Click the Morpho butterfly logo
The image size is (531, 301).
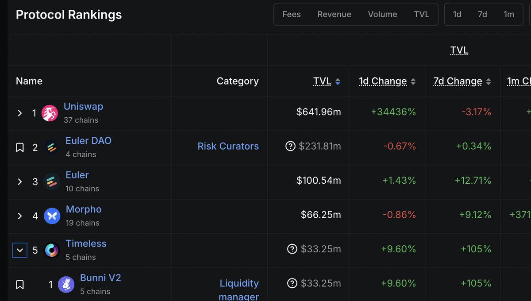coord(52,216)
